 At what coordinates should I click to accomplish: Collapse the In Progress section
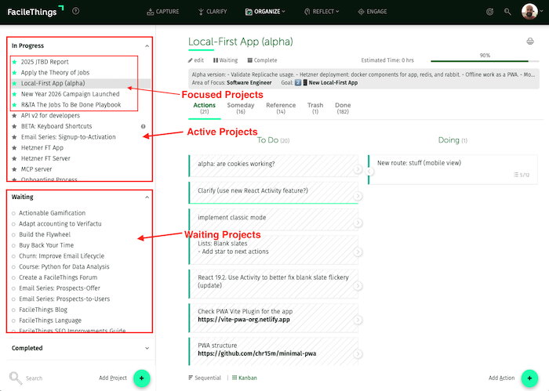click(147, 45)
